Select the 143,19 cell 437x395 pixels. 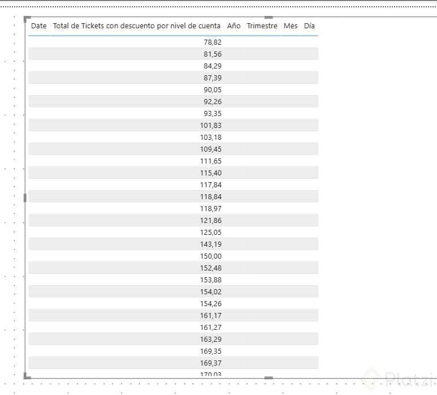tap(211, 244)
